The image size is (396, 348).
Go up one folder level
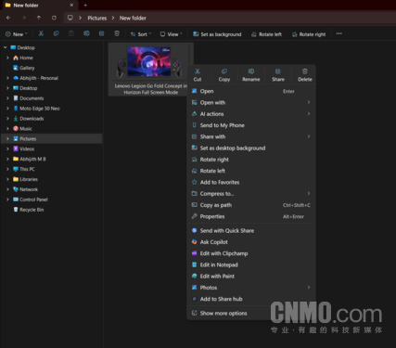tap(39, 18)
